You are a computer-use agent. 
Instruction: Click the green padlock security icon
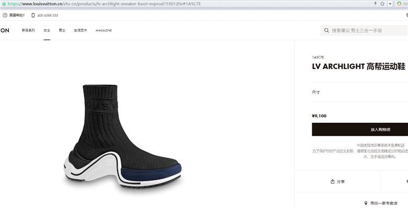coord(4,4)
